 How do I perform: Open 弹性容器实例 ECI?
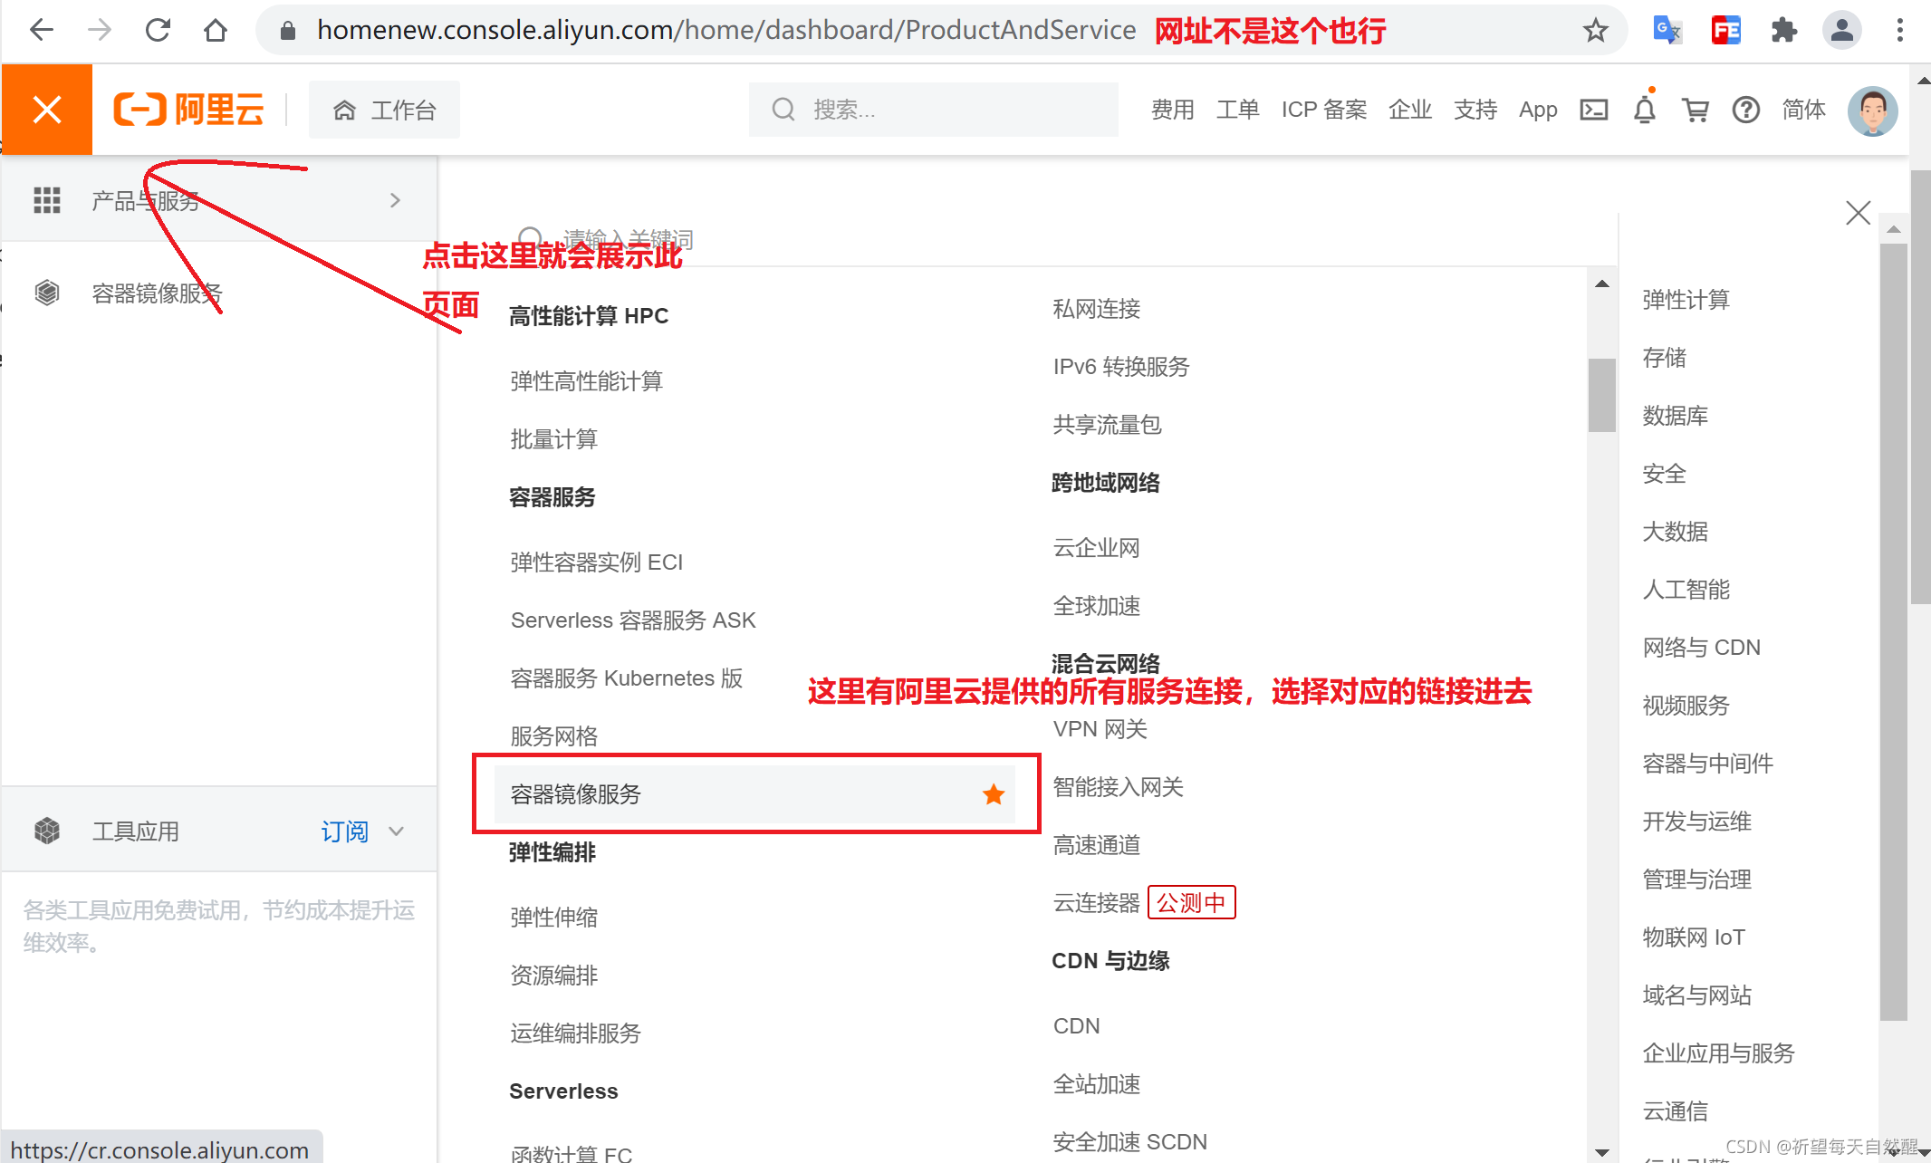[x=596, y=562]
